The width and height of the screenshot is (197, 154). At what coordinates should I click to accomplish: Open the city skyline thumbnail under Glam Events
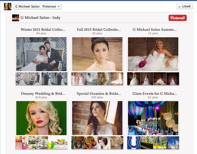pos(173,143)
